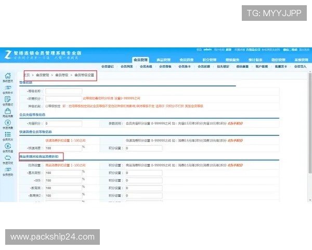Switch to the 统计报表 main tab
312x250 pixels.
[255, 60]
